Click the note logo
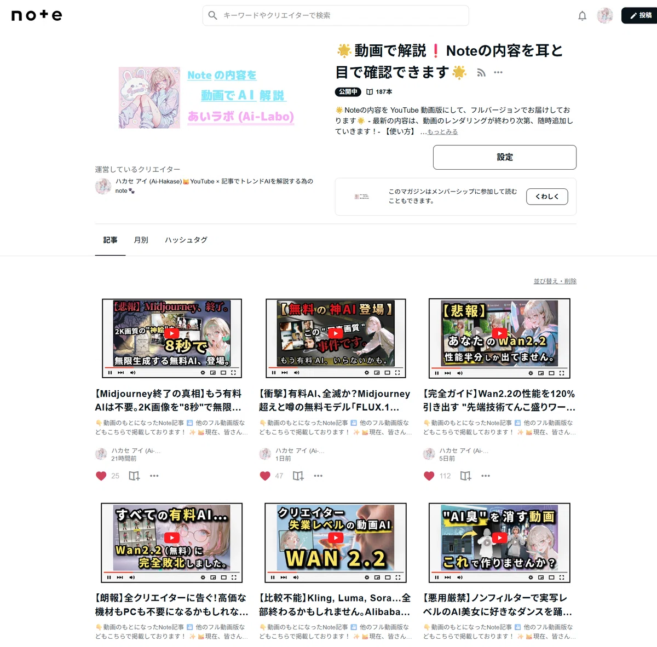This screenshot has height=647, width=657. pyautogui.click(x=37, y=15)
